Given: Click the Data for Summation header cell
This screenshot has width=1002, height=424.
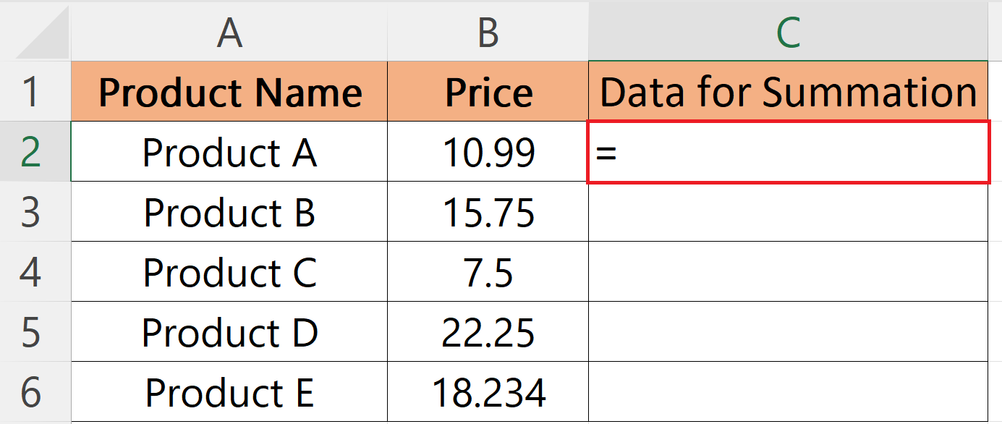Looking at the screenshot, I should click(x=789, y=93).
